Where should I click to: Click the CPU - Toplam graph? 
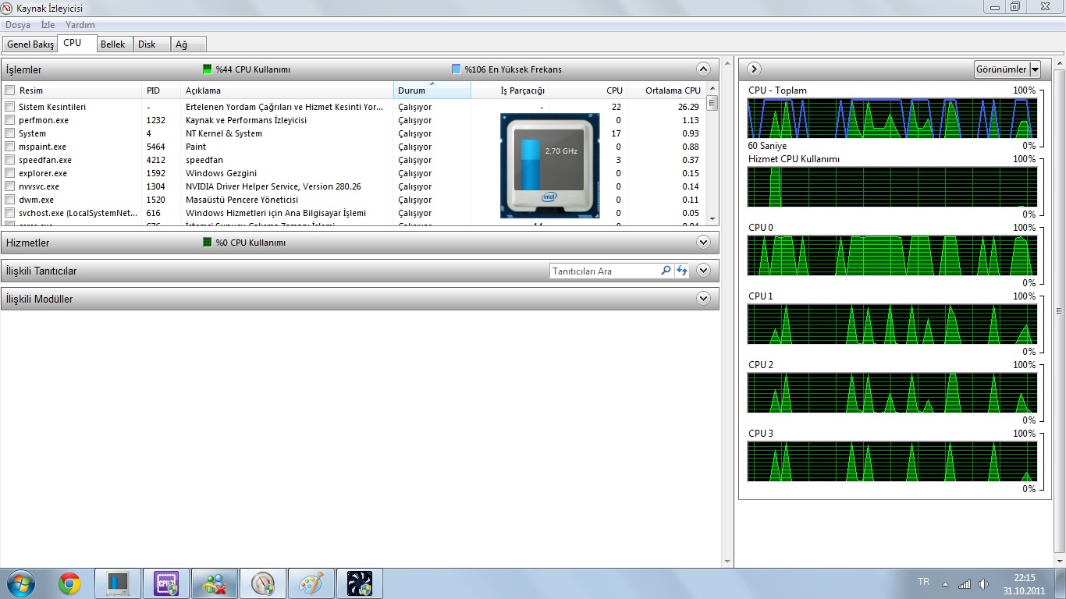click(x=892, y=119)
